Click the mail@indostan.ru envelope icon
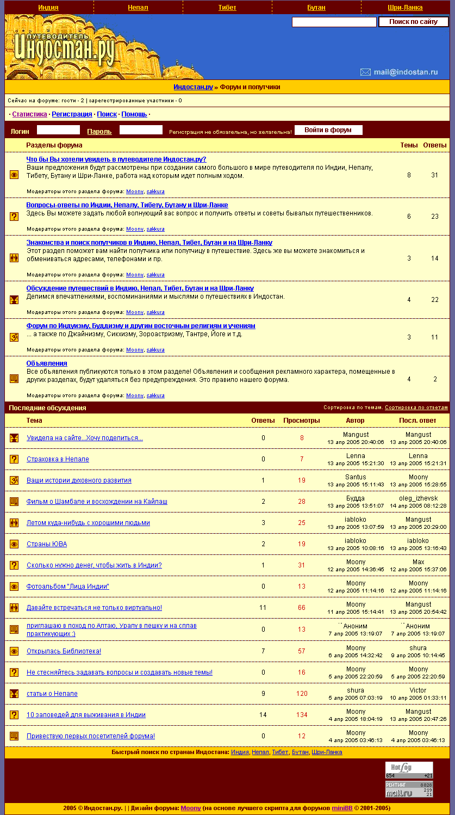Image resolution: width=455 pixels, height=815 pixels. (x=365, y=72)
